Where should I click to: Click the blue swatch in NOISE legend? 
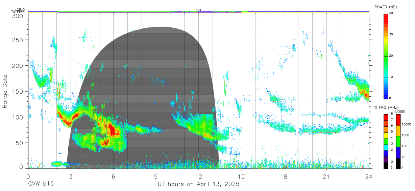(x=398, y=152)
